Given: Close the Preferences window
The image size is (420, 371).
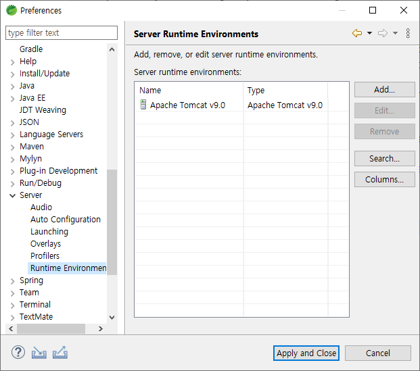Looking at the screenshot, I should [404, 10].
